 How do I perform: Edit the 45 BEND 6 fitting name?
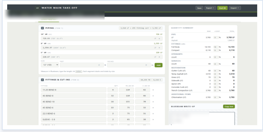[x=74, y=108]
